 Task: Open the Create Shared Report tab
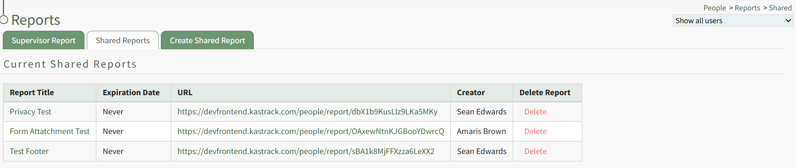tap(207, 40)
